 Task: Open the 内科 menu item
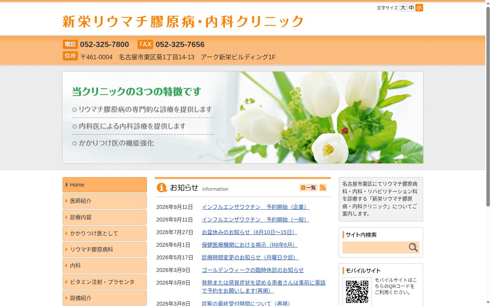(105, 265)
